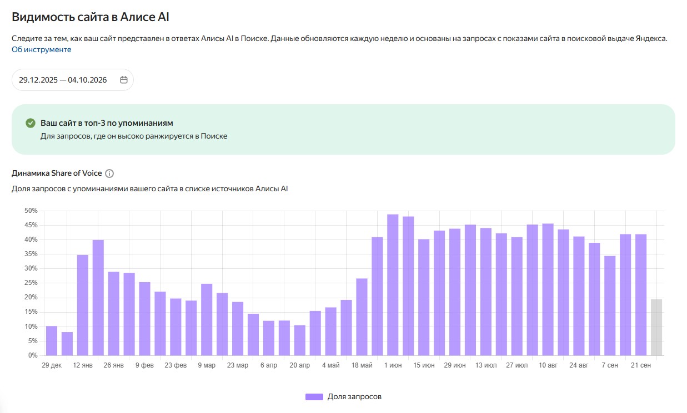Open the Об инструменте link
This screenshot has width=687, height=413.
pos(42,49)
